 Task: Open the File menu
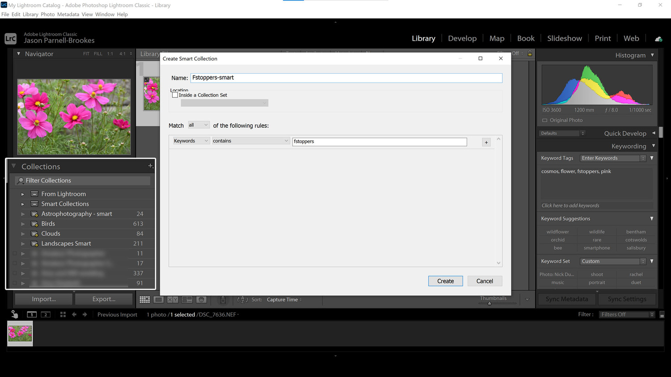click(5, 14)
